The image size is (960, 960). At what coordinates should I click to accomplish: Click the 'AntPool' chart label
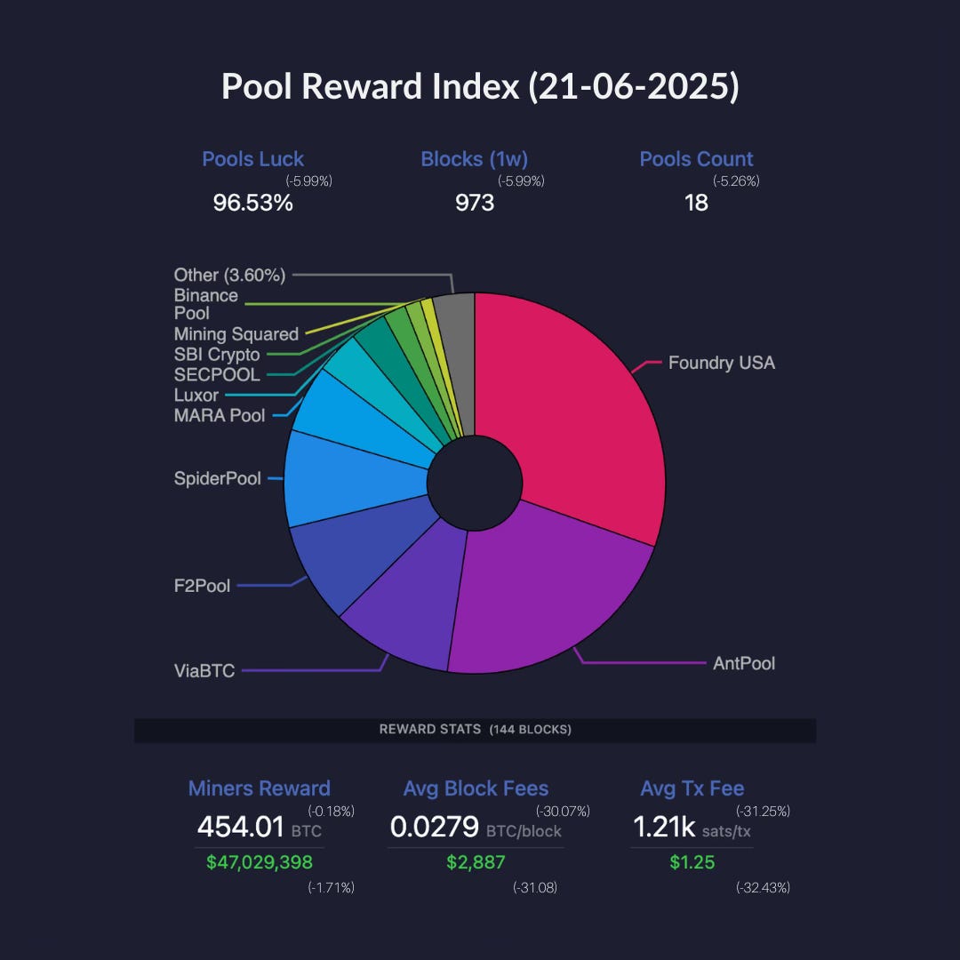point(744,663)
